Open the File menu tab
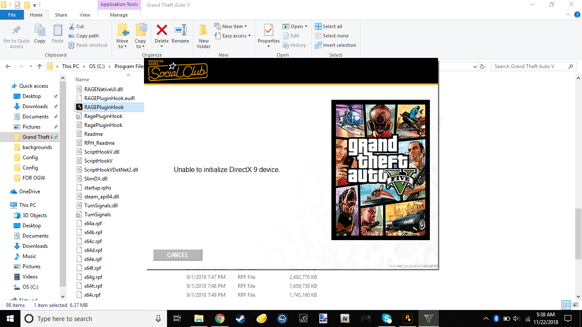 (12, 15)
